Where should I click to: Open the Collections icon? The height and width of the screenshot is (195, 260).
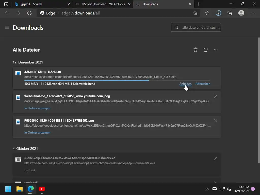(230, 13)
